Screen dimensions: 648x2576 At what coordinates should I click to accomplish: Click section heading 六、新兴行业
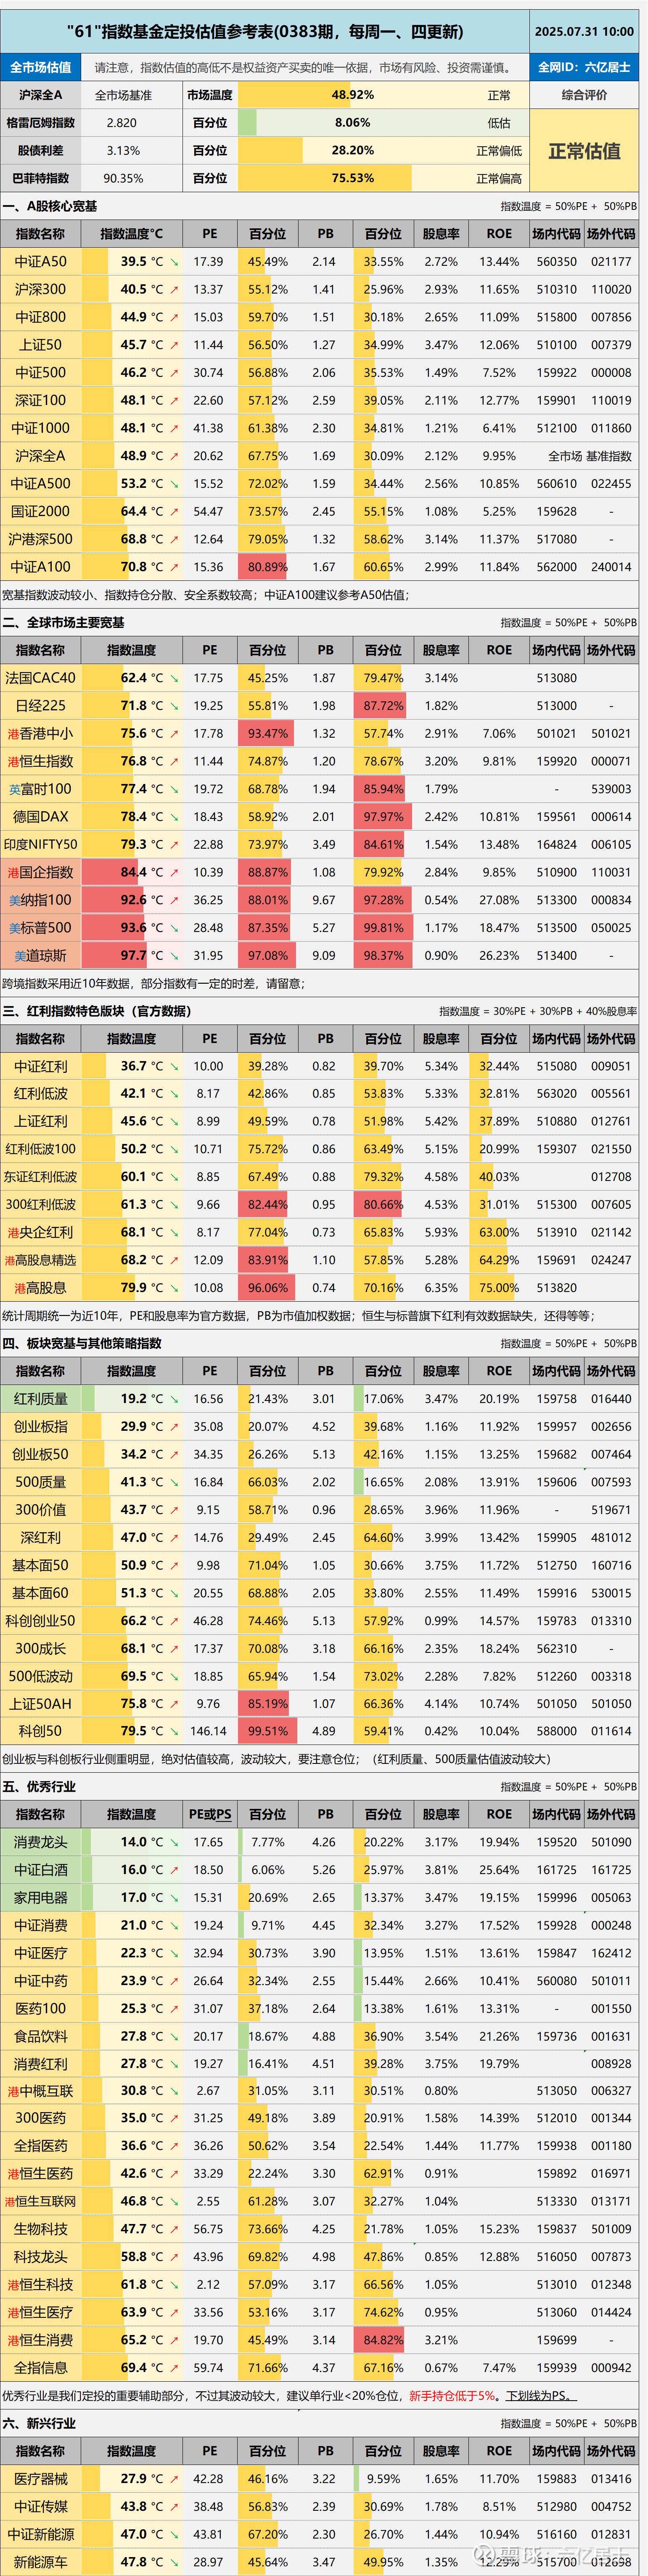(x=39, y=2424)
